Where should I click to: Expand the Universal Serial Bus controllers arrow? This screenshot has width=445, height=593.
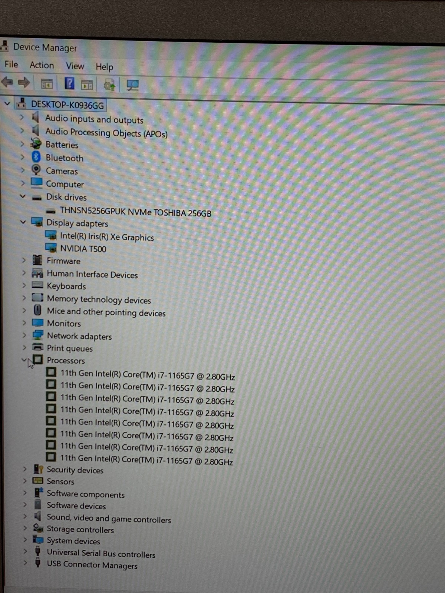[25, 551]
